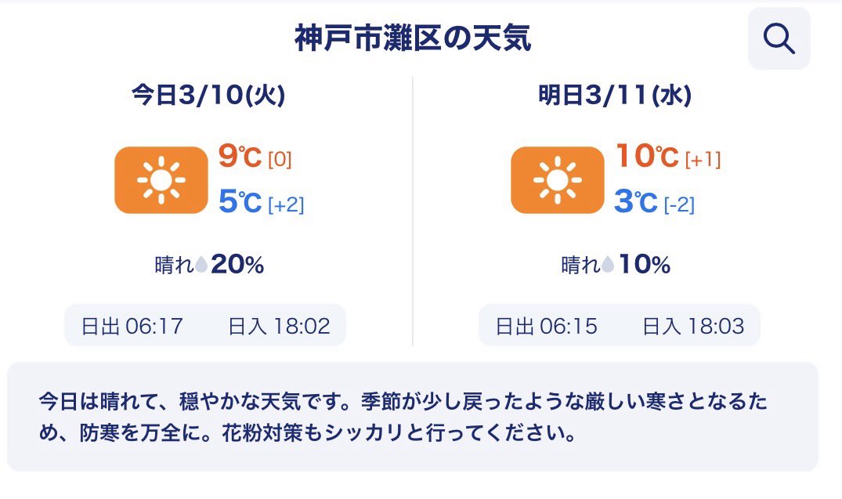Click tomorrow's sunset time 日入 18:03
842x499 pixels.
tap(693, 326)
